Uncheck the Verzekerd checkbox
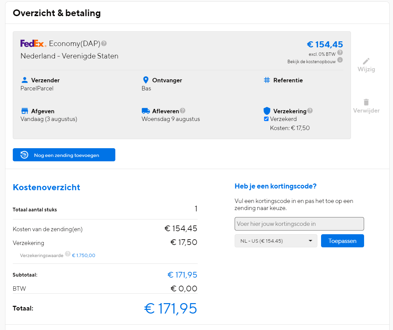Image resolution: width=393 pixels, height=330 pixels. pos(266,119)
